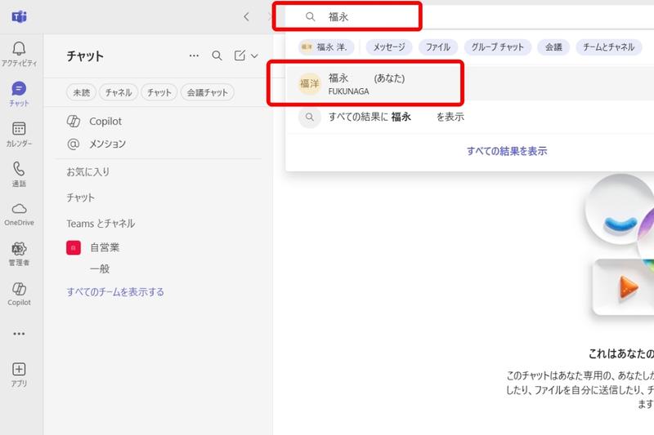
Task: Filter search by メッセージ
Action: 389,47
